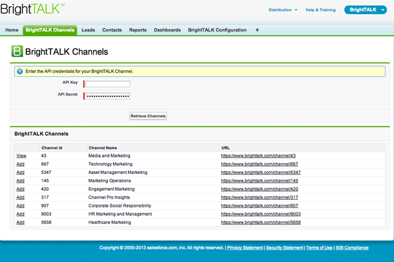Open the BrightTALK user menu dropdown

[365, 10]
